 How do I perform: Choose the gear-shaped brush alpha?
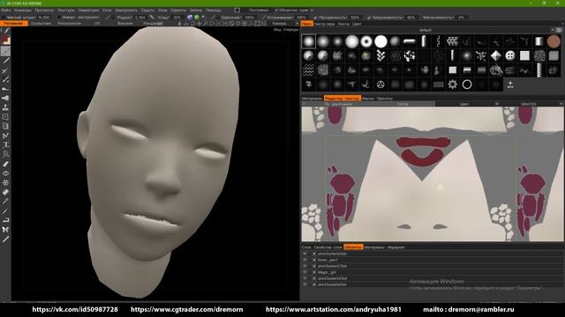[x=453, y=85]
